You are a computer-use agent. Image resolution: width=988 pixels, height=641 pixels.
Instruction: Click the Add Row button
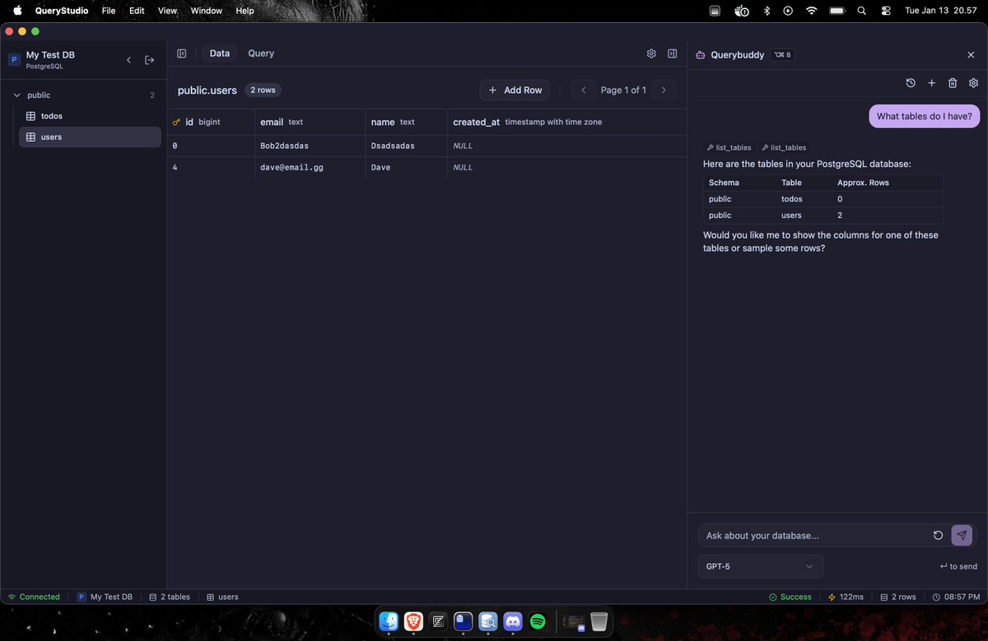[x=515, y=90]
